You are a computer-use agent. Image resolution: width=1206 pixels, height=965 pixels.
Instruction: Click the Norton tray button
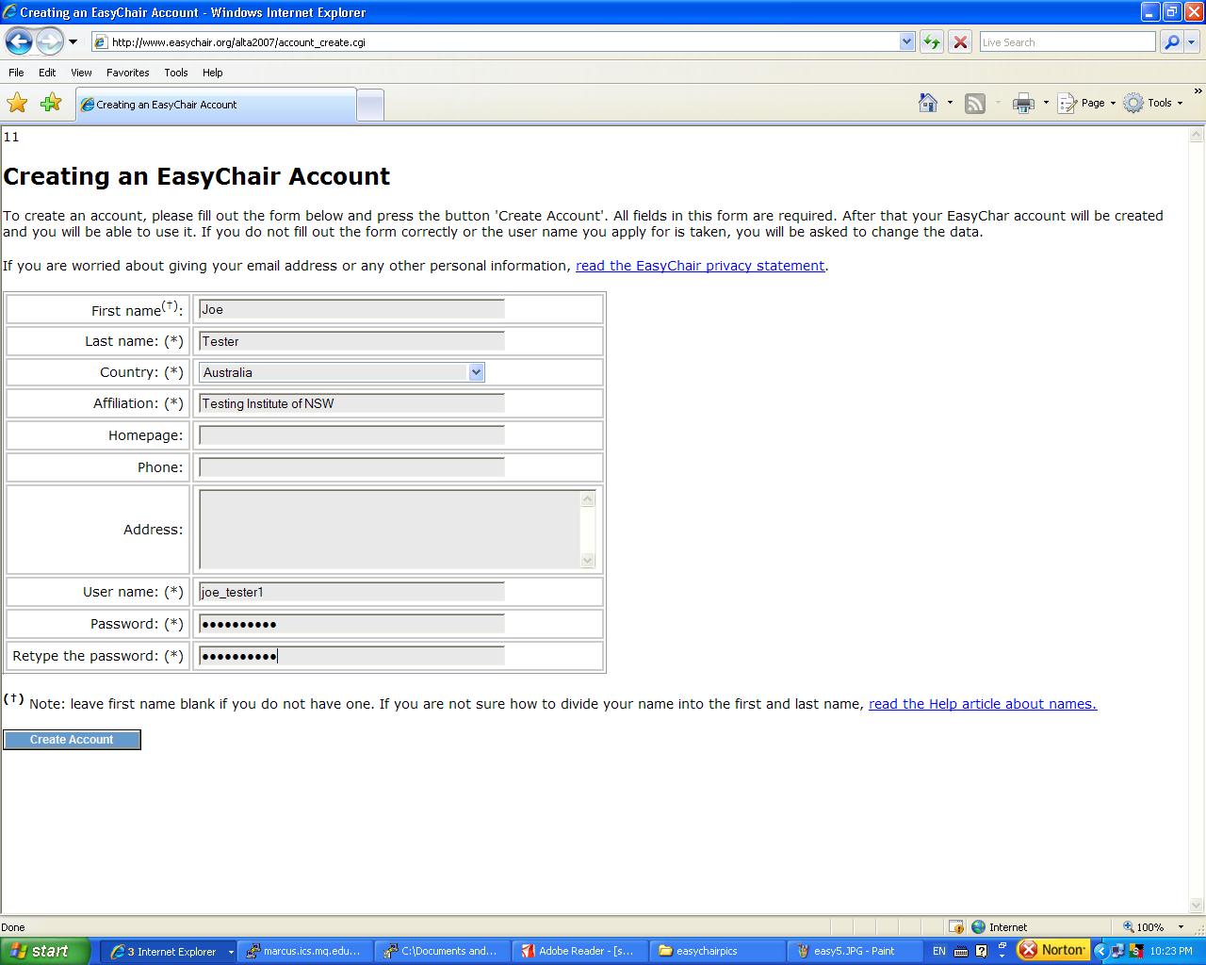pos(1053,950)
